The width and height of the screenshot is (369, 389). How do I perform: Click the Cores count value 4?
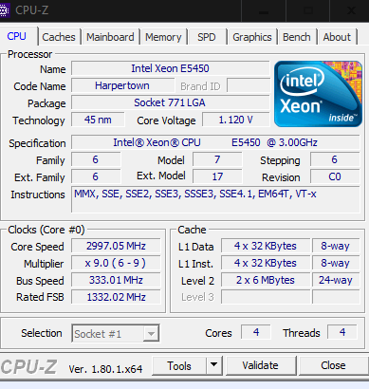pyautogui.click(x=256, y=332)
